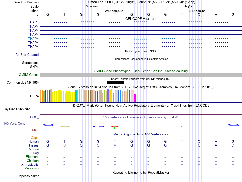242x182 pixels.
Task: Click the Window Position label
Action: coord(26,2)
